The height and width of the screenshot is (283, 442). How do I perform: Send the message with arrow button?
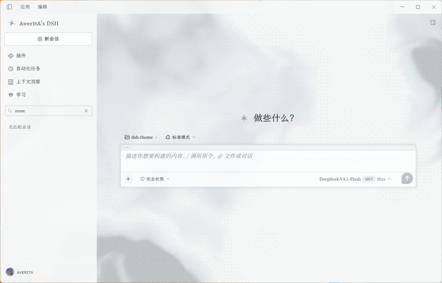(x=407, y=178)
